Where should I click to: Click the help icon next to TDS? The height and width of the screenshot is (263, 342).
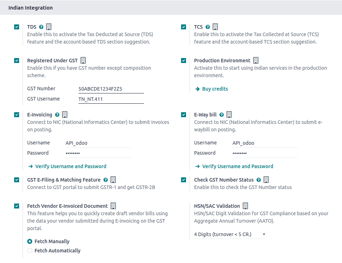(x=41, y=27)
